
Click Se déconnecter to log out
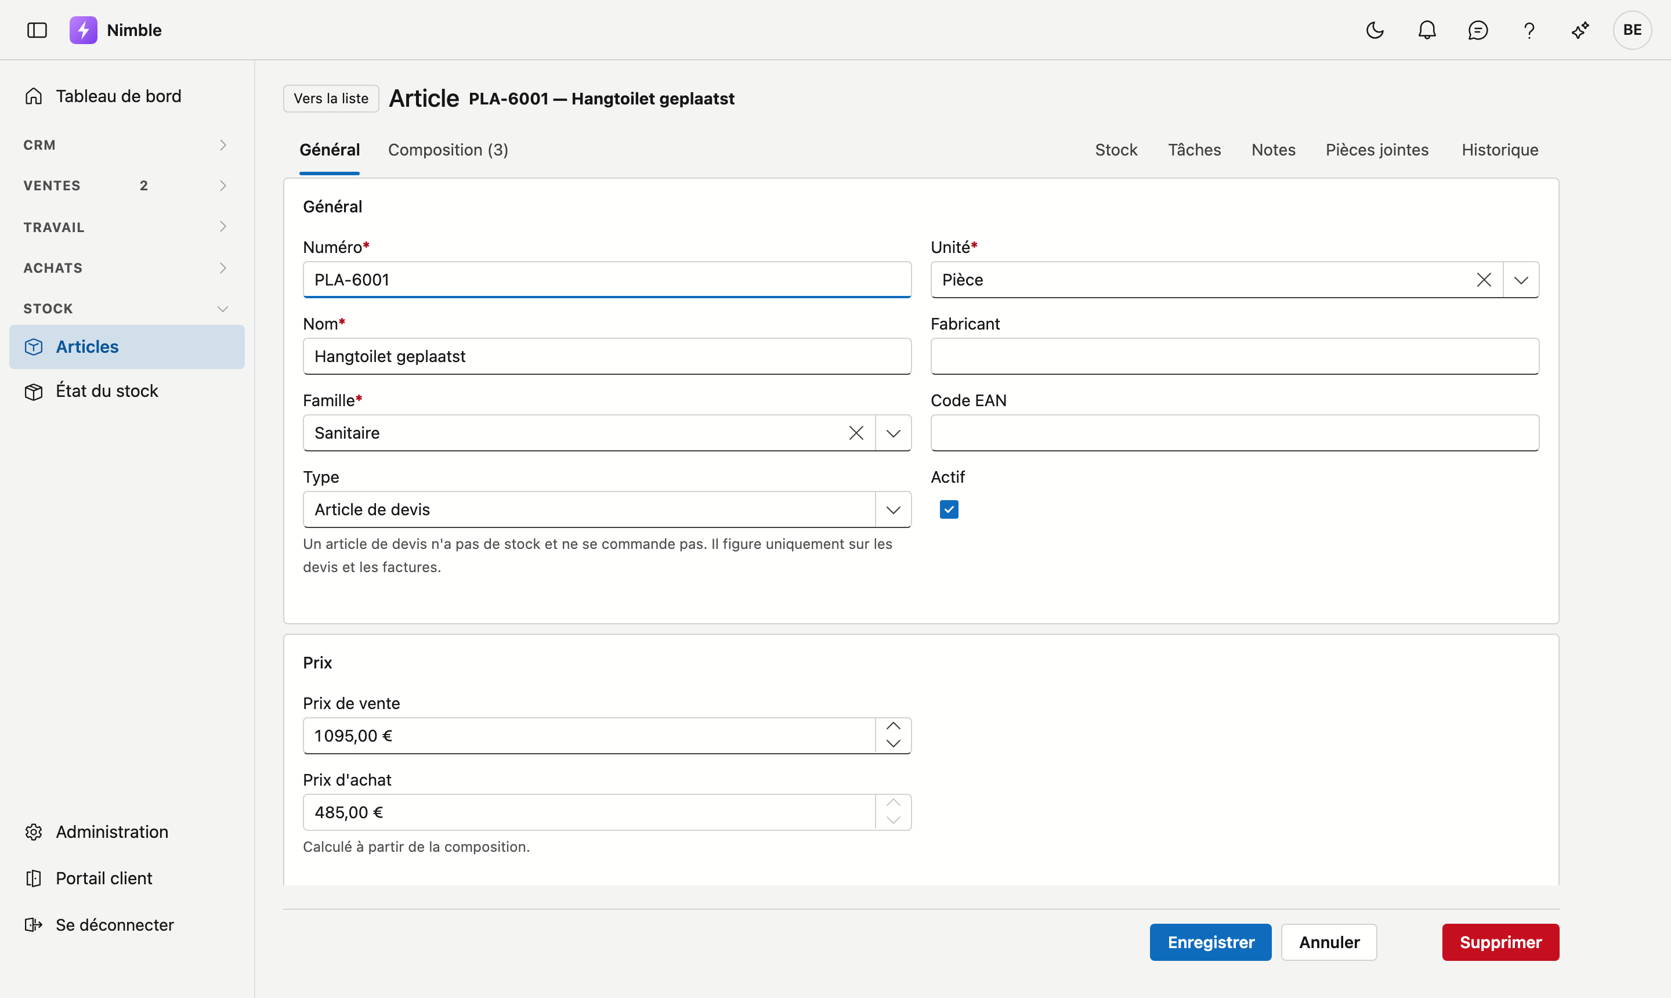(127, 925)
